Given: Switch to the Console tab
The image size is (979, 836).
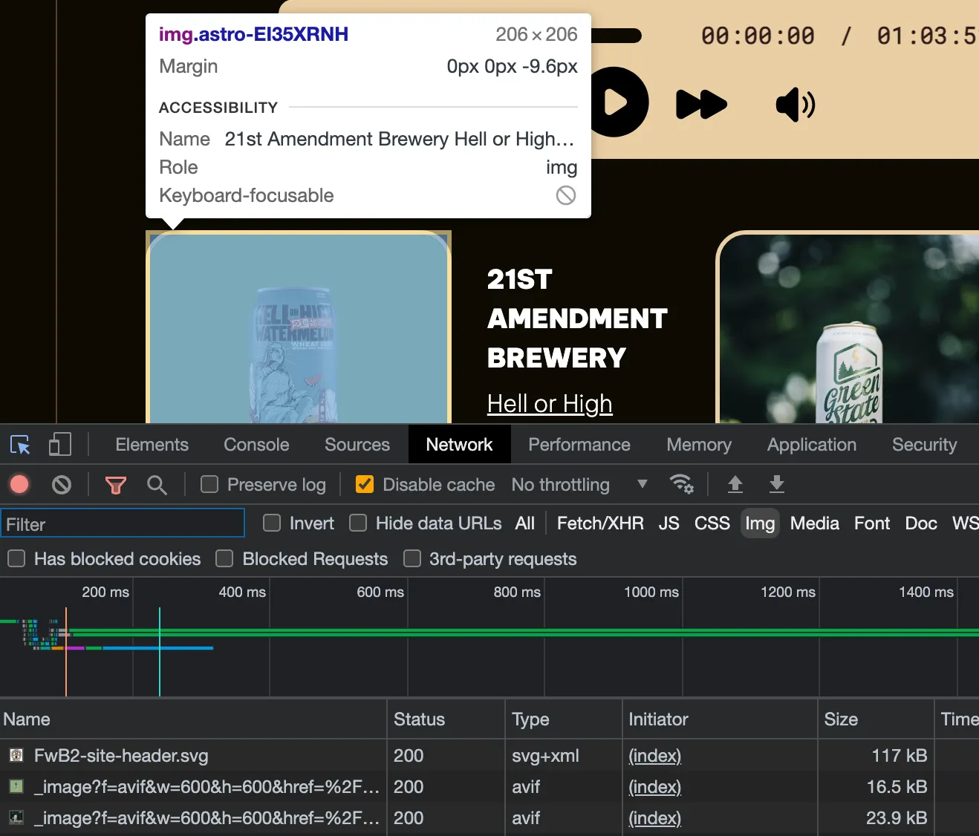Looking at the screenshot, I should [x=256, y=444].
